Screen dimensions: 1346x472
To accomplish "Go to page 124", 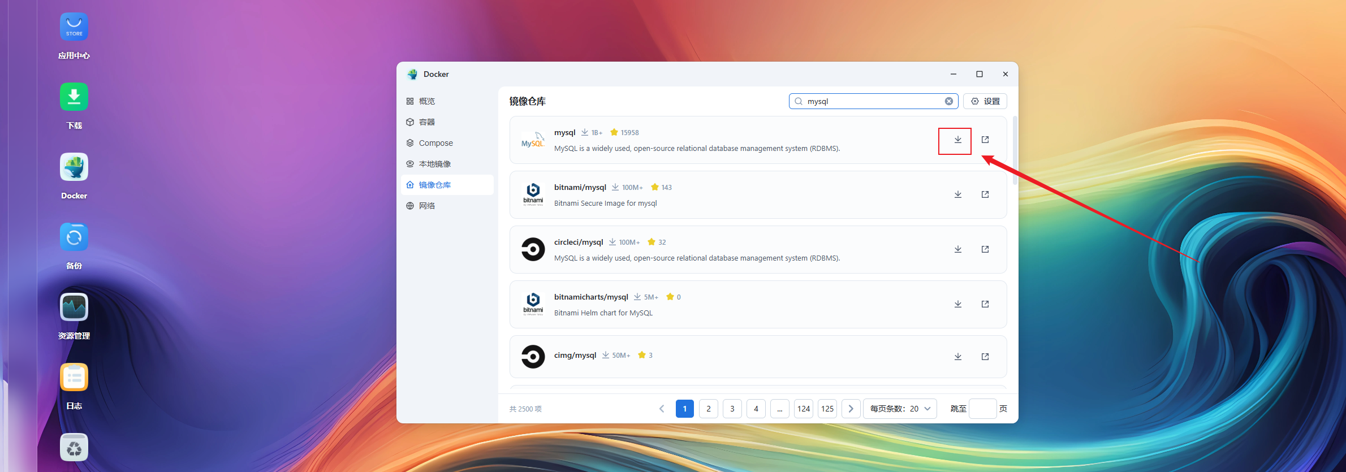I will coord(804,409).
